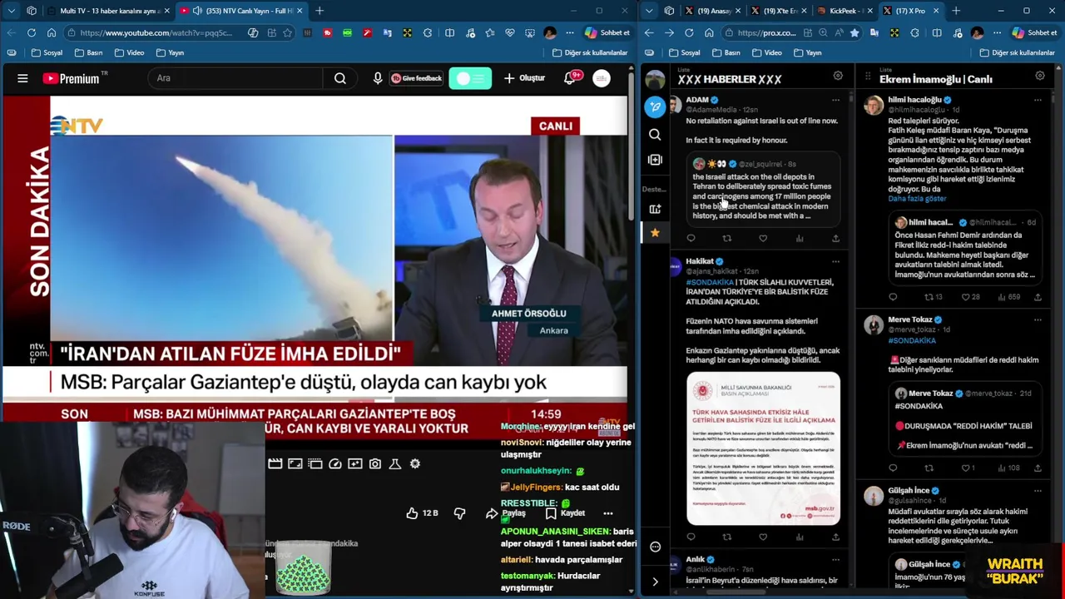Dislike the NTV video
The height and width of the screenshot is (599, 1065).
[x=459, y=513]
